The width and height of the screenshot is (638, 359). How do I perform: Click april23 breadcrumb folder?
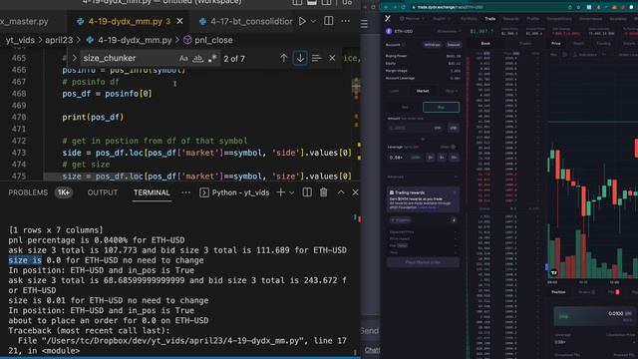[x=59, y=40]
